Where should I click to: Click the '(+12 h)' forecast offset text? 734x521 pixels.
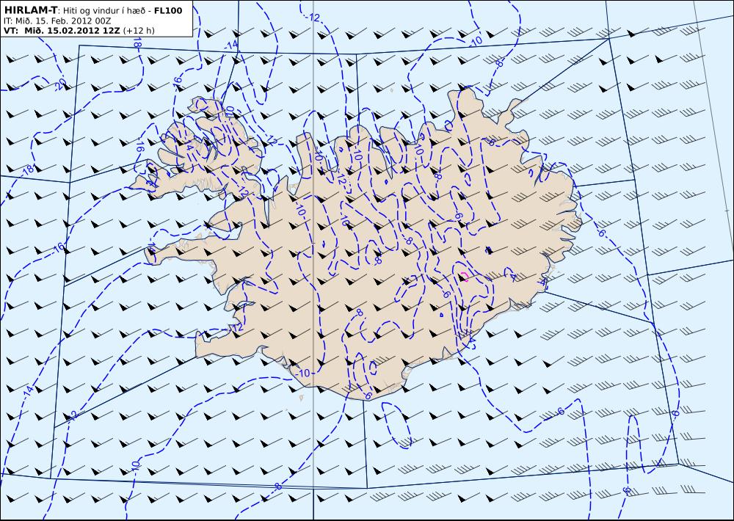[139, 30]
